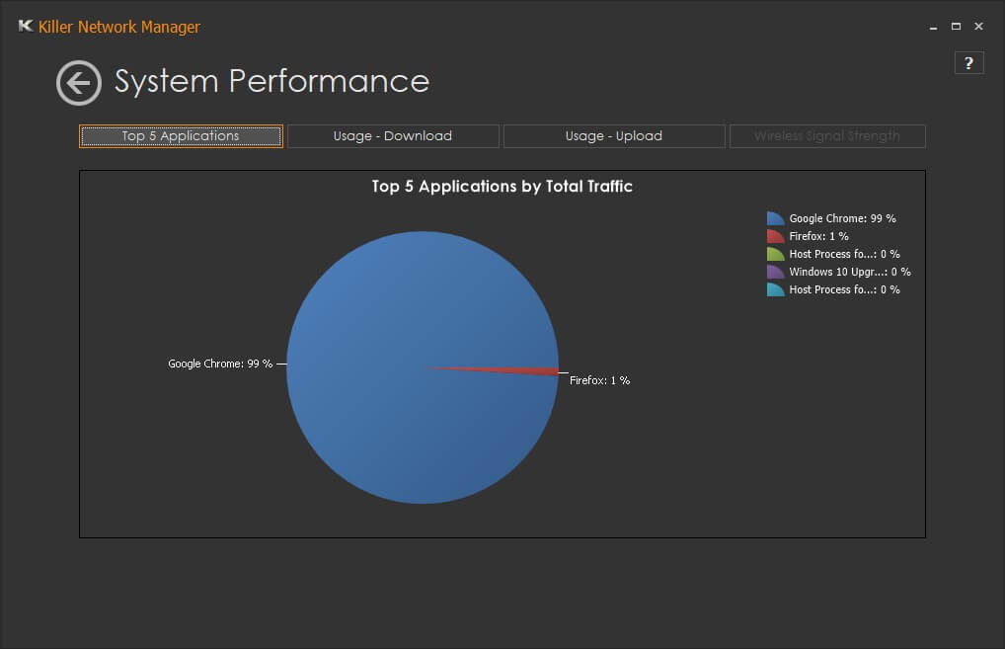Open help with the question mark button

pos(968,63)
